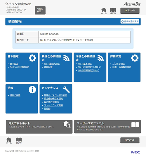Log out using the bottom ログアウト button
This screenshot has width=146, height=155.
130,140
